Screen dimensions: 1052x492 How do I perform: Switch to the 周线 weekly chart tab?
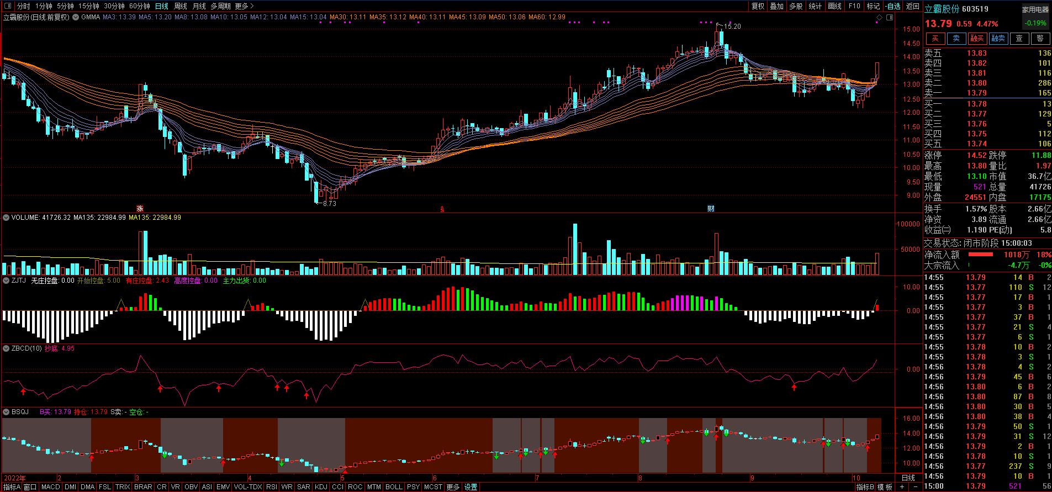pyautogui.click(x=181, y=6)
